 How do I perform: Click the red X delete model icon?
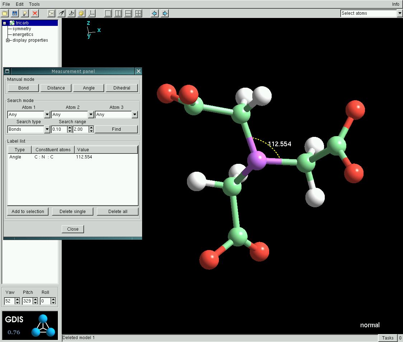point(35,13)
